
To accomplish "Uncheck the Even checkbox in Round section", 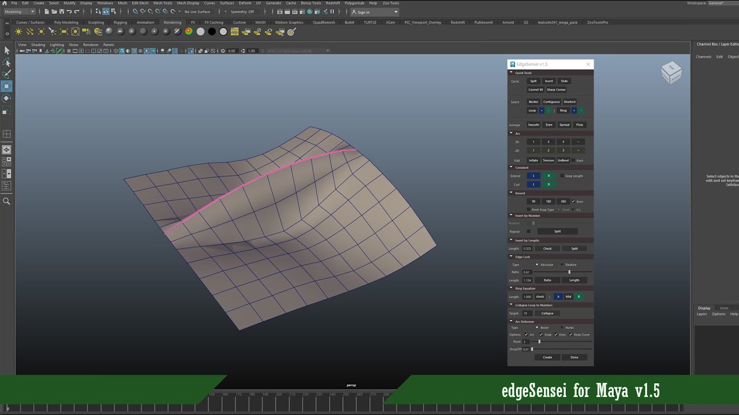I will coord(573,201).
